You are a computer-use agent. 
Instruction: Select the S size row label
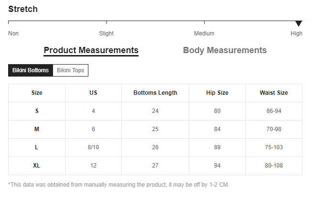37,111
